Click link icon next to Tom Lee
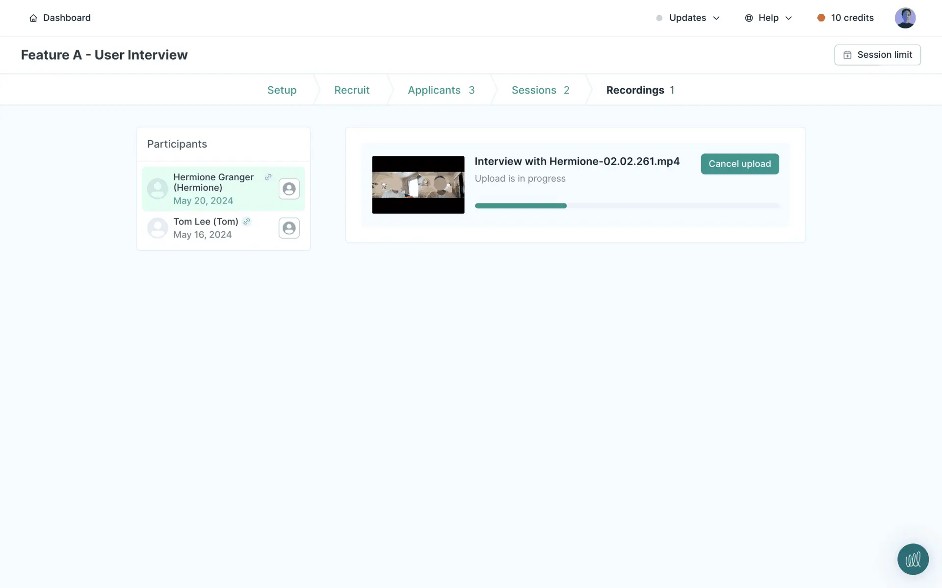Screen dimensions: 942x588 [x=247, y=221]
